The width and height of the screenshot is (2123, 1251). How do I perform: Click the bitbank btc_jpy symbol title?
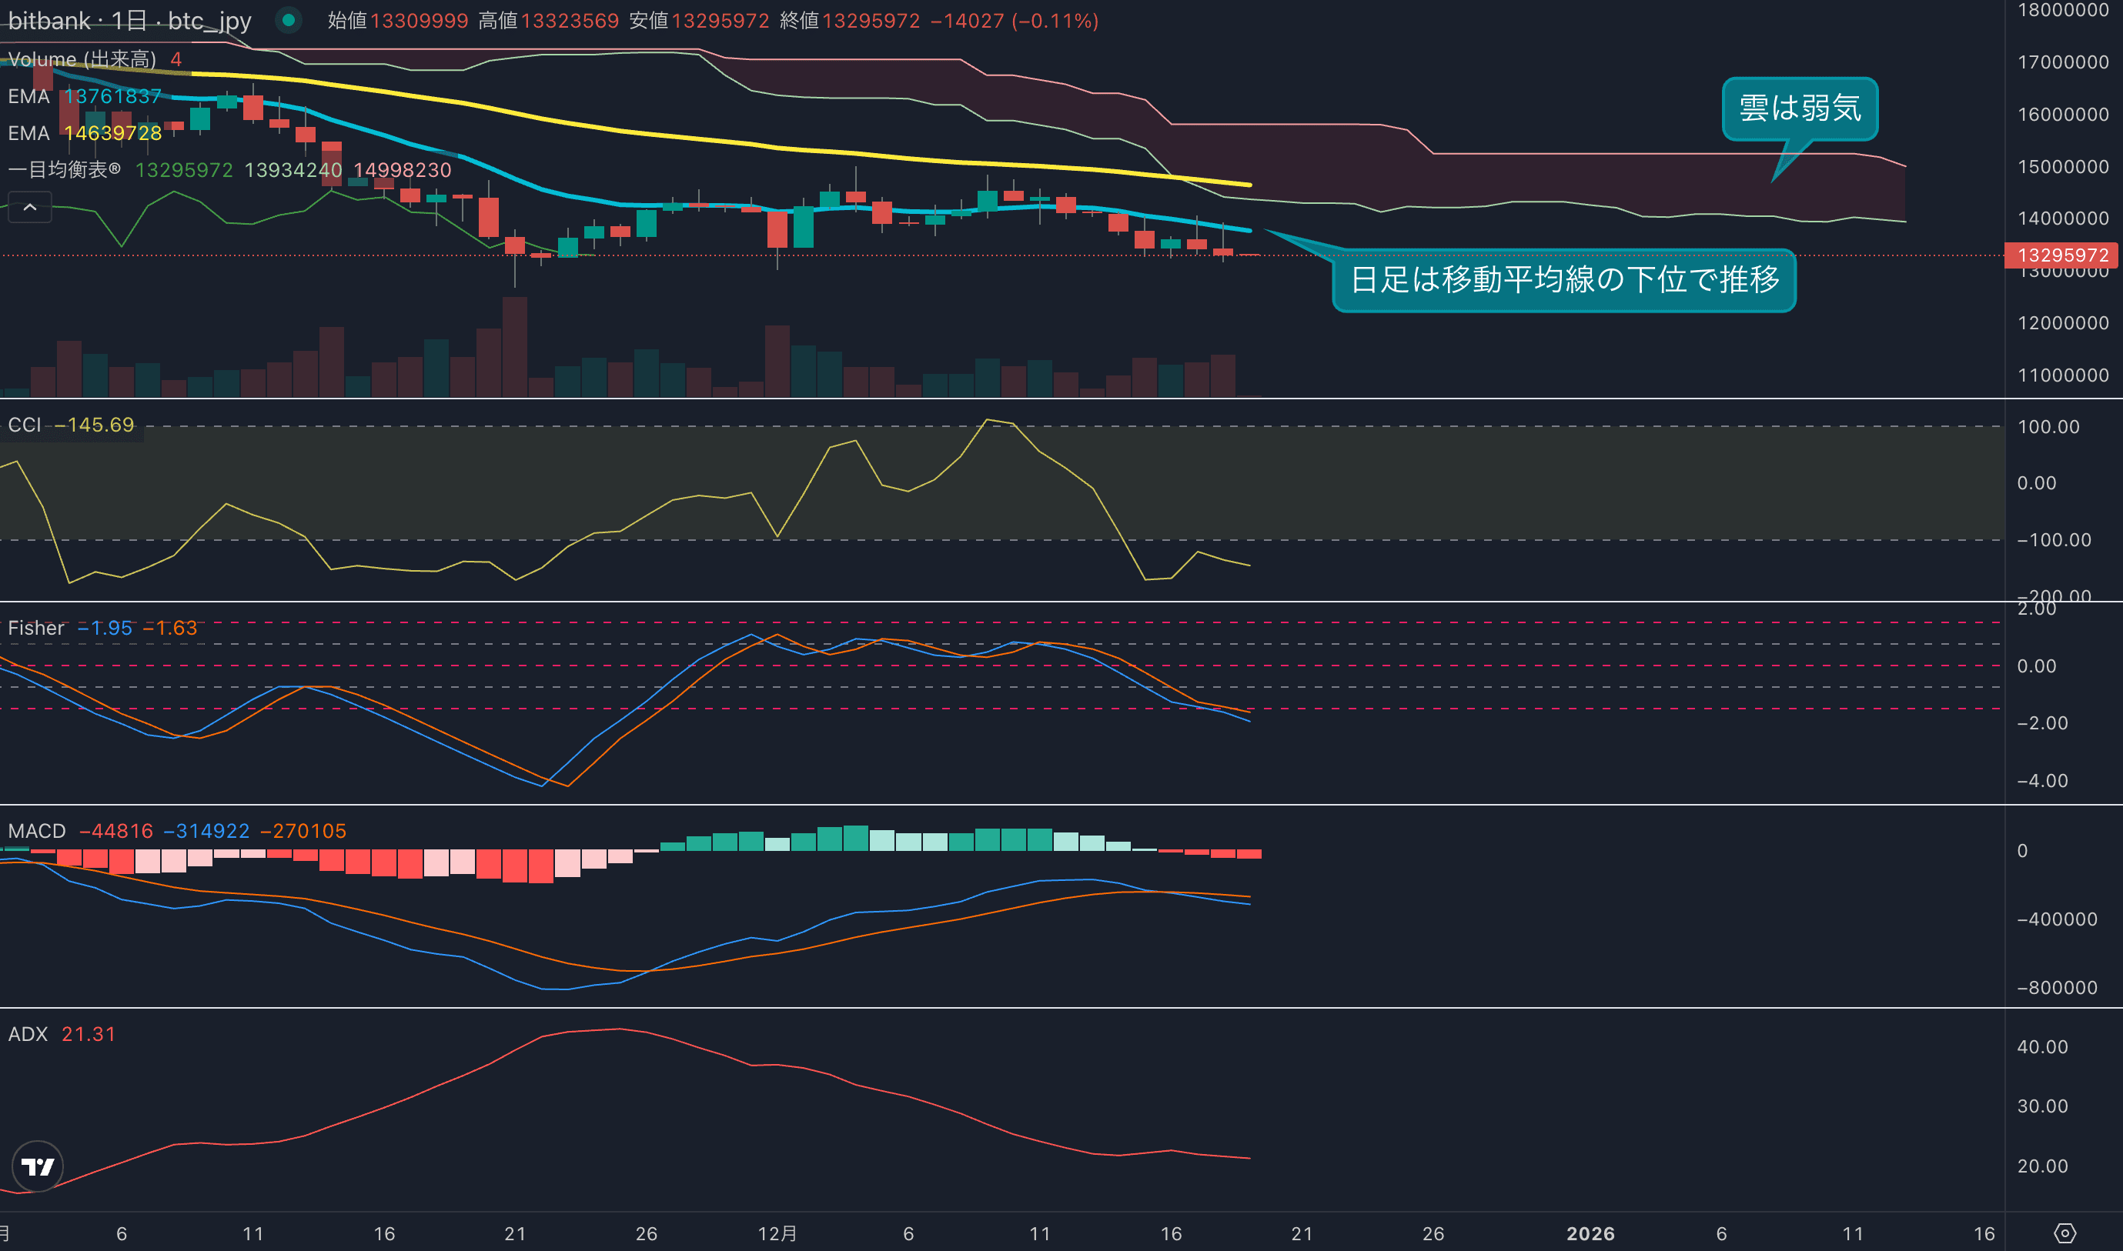[129, 21]
